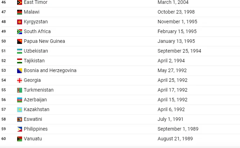Click the Papua New Guinea flag icon
The height and width of the screenshot is (148, 240).
pyautogui.click(x=20, y=41)
